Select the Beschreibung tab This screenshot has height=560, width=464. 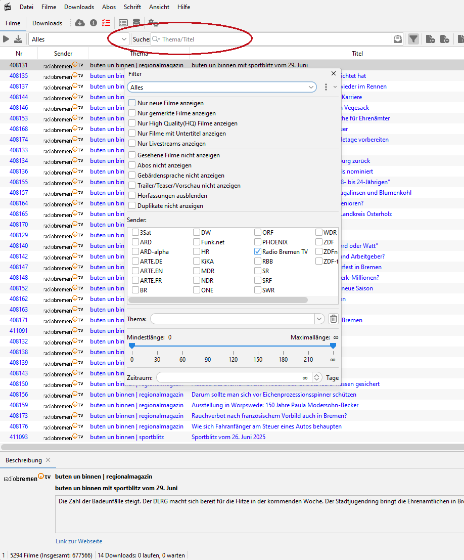point(24,460)
